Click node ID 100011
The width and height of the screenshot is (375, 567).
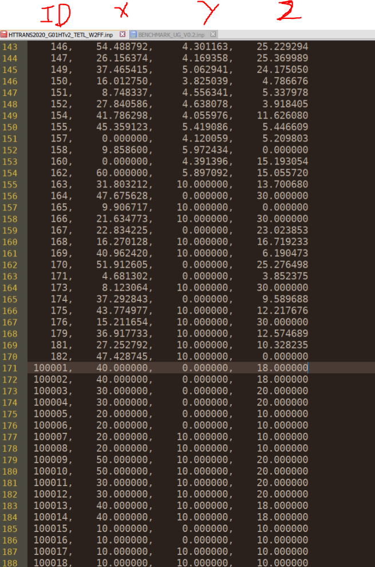50,483
